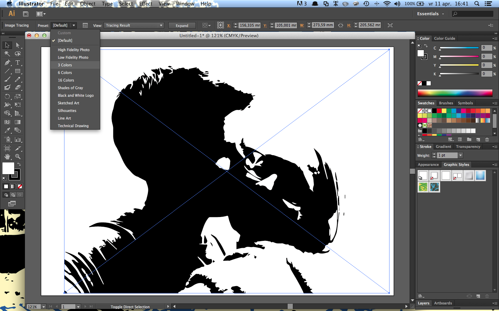Choose Black and White Logo preset
The width and height of the screenshot is (499, 311).
point(75,95)
